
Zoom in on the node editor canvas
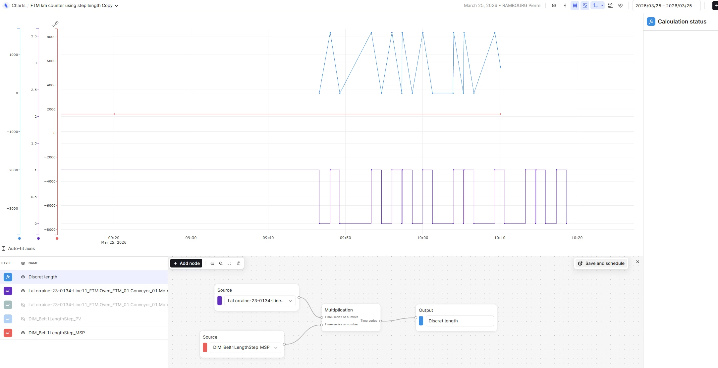pos(212,264)
